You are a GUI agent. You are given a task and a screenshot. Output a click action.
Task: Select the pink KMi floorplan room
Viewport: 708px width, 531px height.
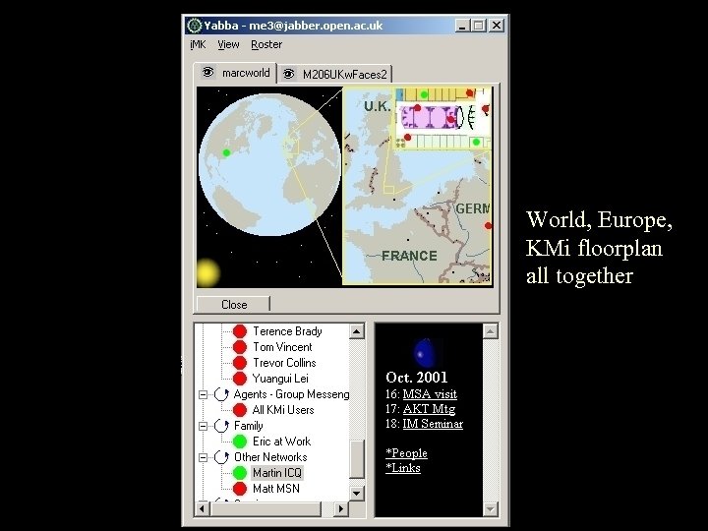coord(429,117)
